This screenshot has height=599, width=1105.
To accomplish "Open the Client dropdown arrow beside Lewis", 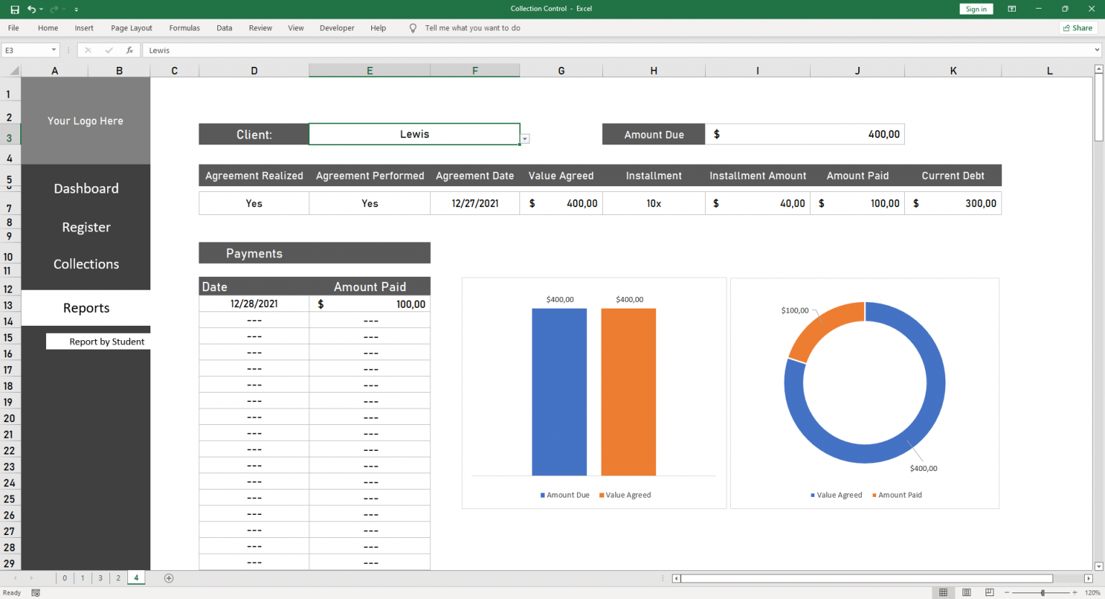I will pyautogui.click(x=525, y=139).
